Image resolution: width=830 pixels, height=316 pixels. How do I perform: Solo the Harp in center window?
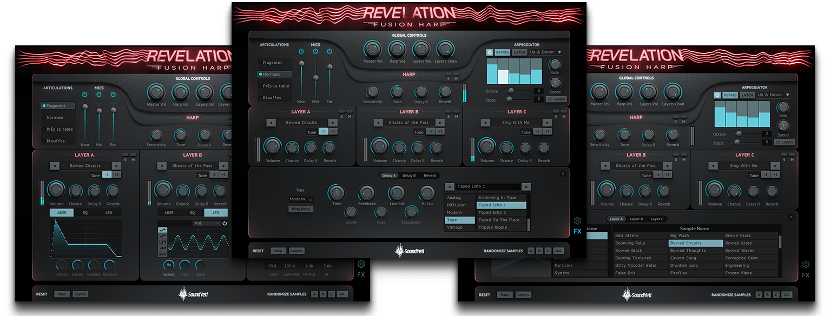449,75
